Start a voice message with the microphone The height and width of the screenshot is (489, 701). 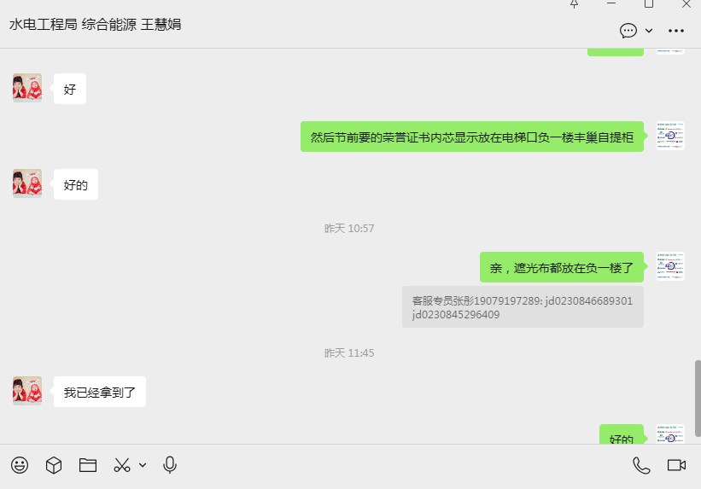[169, 465]
